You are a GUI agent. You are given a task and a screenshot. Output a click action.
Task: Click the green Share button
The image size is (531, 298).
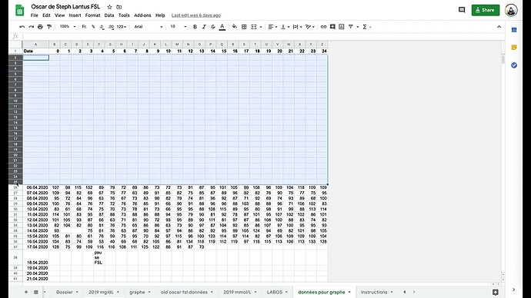[x=486, y=10]
